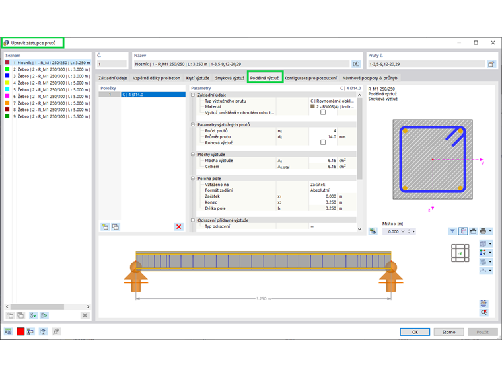Add a new reinforcement item in Položky
The image size is (502, 377).
click(x=105, y=227)
